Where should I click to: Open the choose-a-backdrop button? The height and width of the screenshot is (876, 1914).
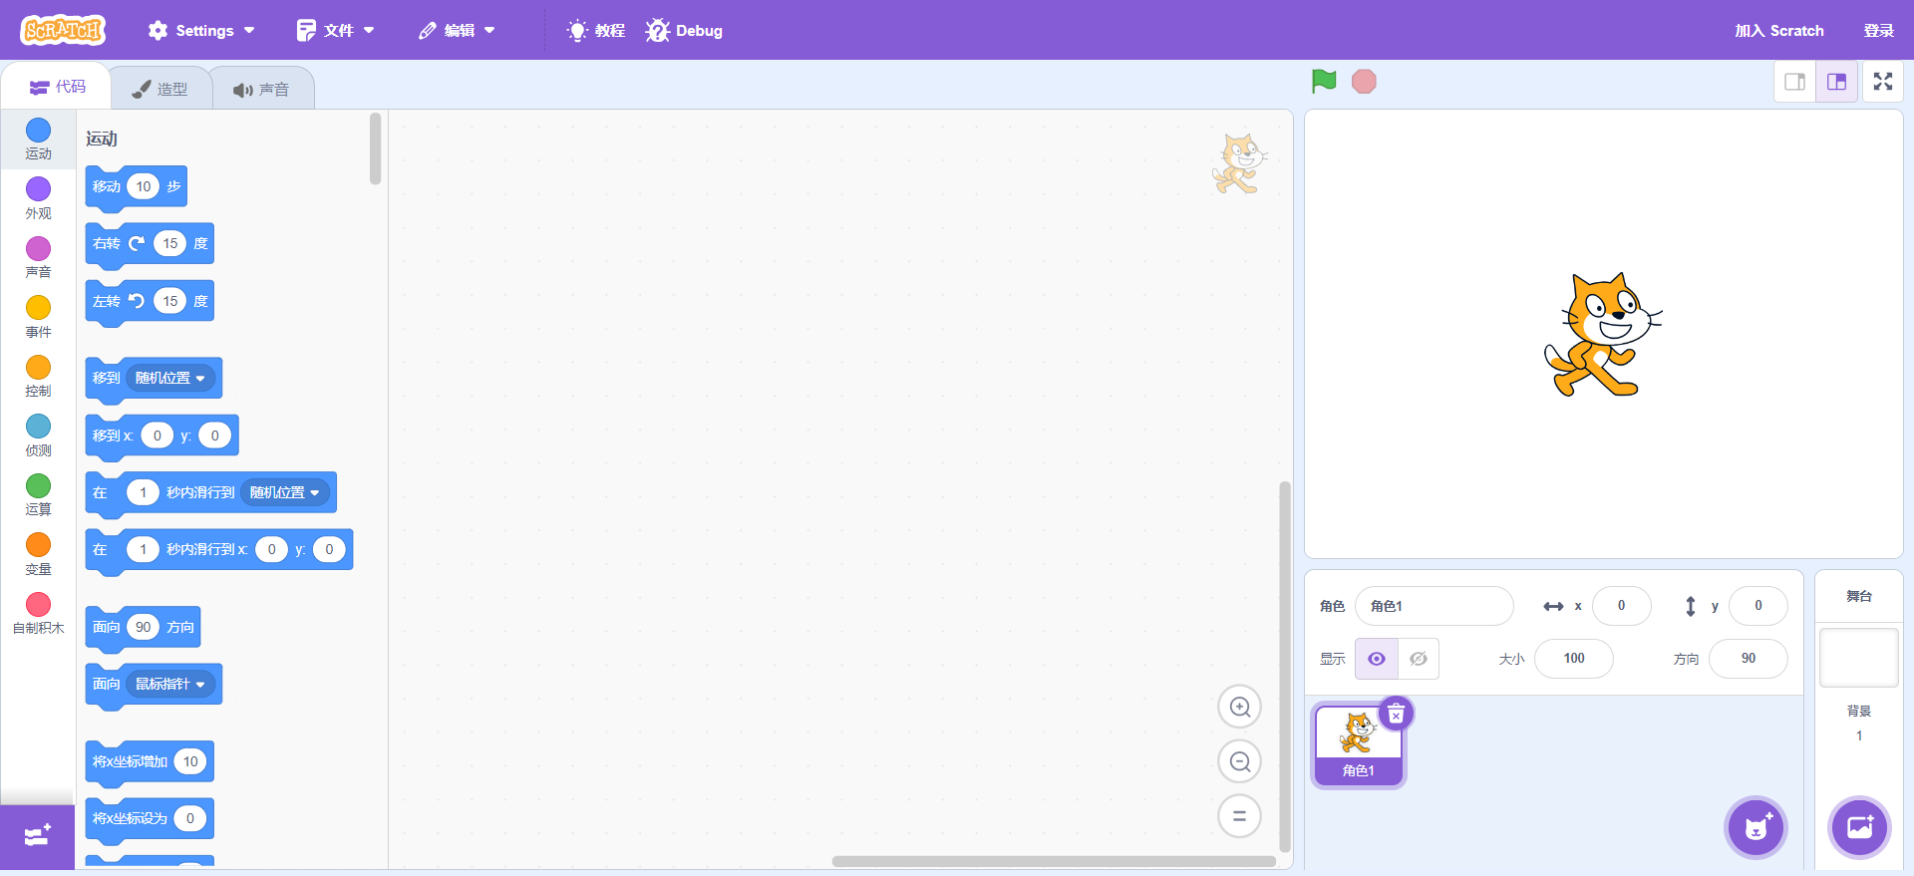[1859, 827]
